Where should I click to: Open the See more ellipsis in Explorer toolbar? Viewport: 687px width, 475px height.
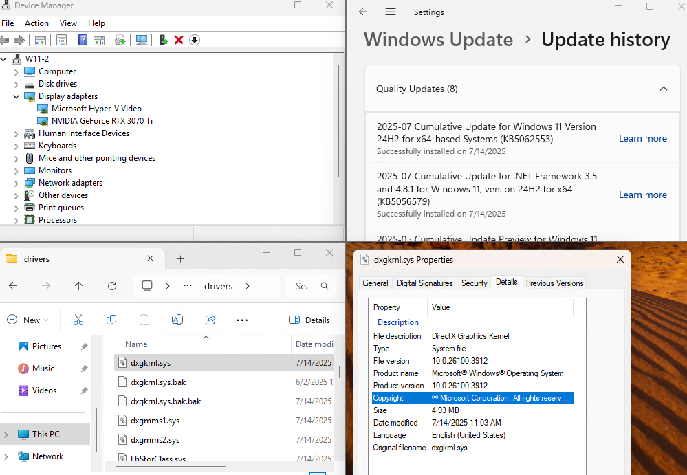click(242, 320)
